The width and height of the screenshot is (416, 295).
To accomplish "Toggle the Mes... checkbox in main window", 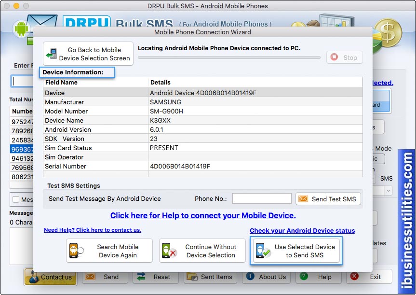I will pyautogui.click(x=16, y=199).
